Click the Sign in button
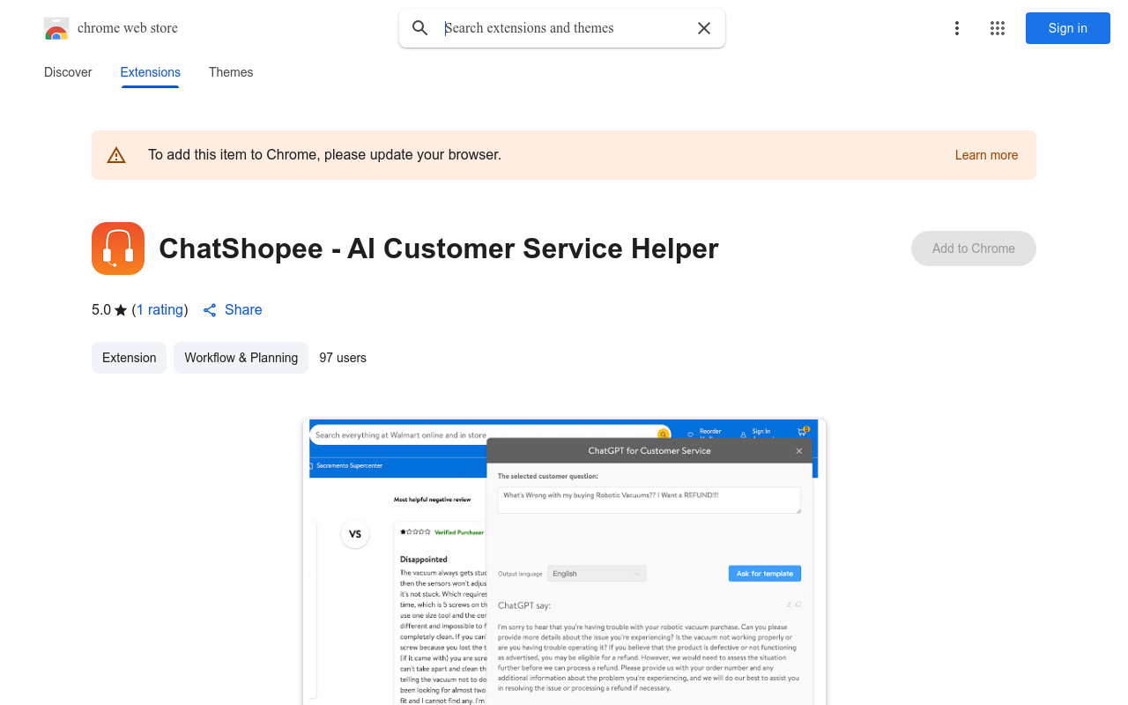The height and width of the screenshot is (705, 1128). pyautogui.click(x=1068, y=28)
